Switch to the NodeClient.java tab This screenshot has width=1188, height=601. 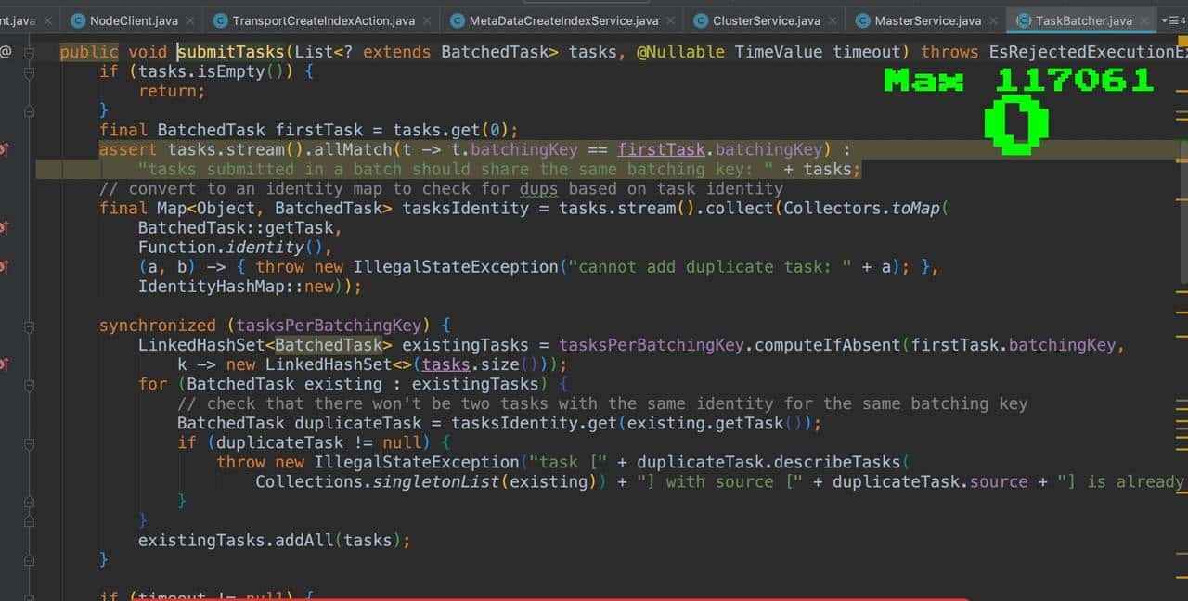[133, 20]
